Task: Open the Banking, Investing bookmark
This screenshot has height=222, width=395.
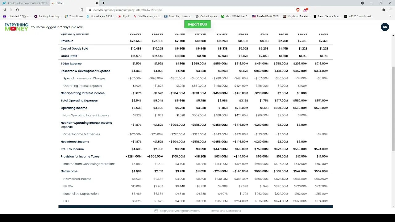Action: (48, 16)
